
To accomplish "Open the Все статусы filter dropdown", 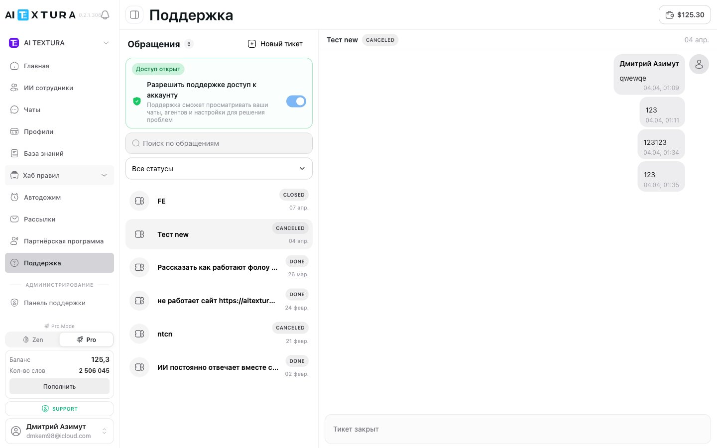I will click(219, 169).
